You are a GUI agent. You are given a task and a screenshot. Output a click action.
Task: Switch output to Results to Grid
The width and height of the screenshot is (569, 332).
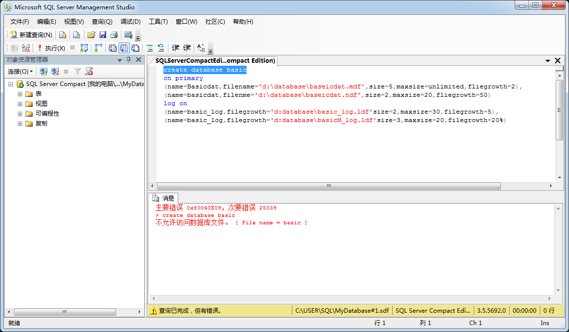pos(124,48)
